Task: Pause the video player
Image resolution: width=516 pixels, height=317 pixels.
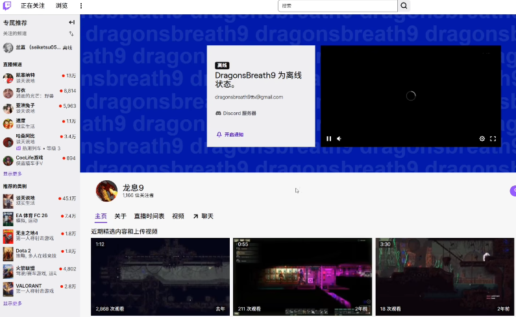Action: click(x=329, y=139)
